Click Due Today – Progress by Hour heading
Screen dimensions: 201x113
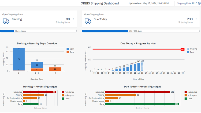coord(139,43)
